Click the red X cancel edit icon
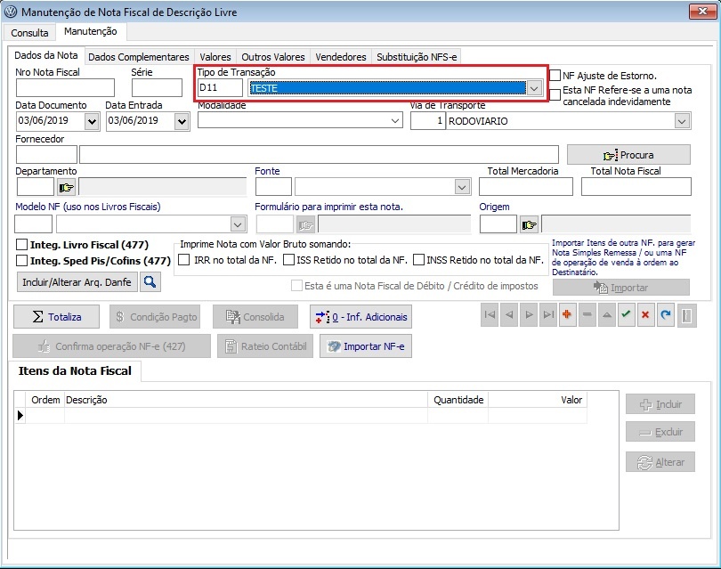The height and width of the screenshot is (569, 721). (645, 316)
